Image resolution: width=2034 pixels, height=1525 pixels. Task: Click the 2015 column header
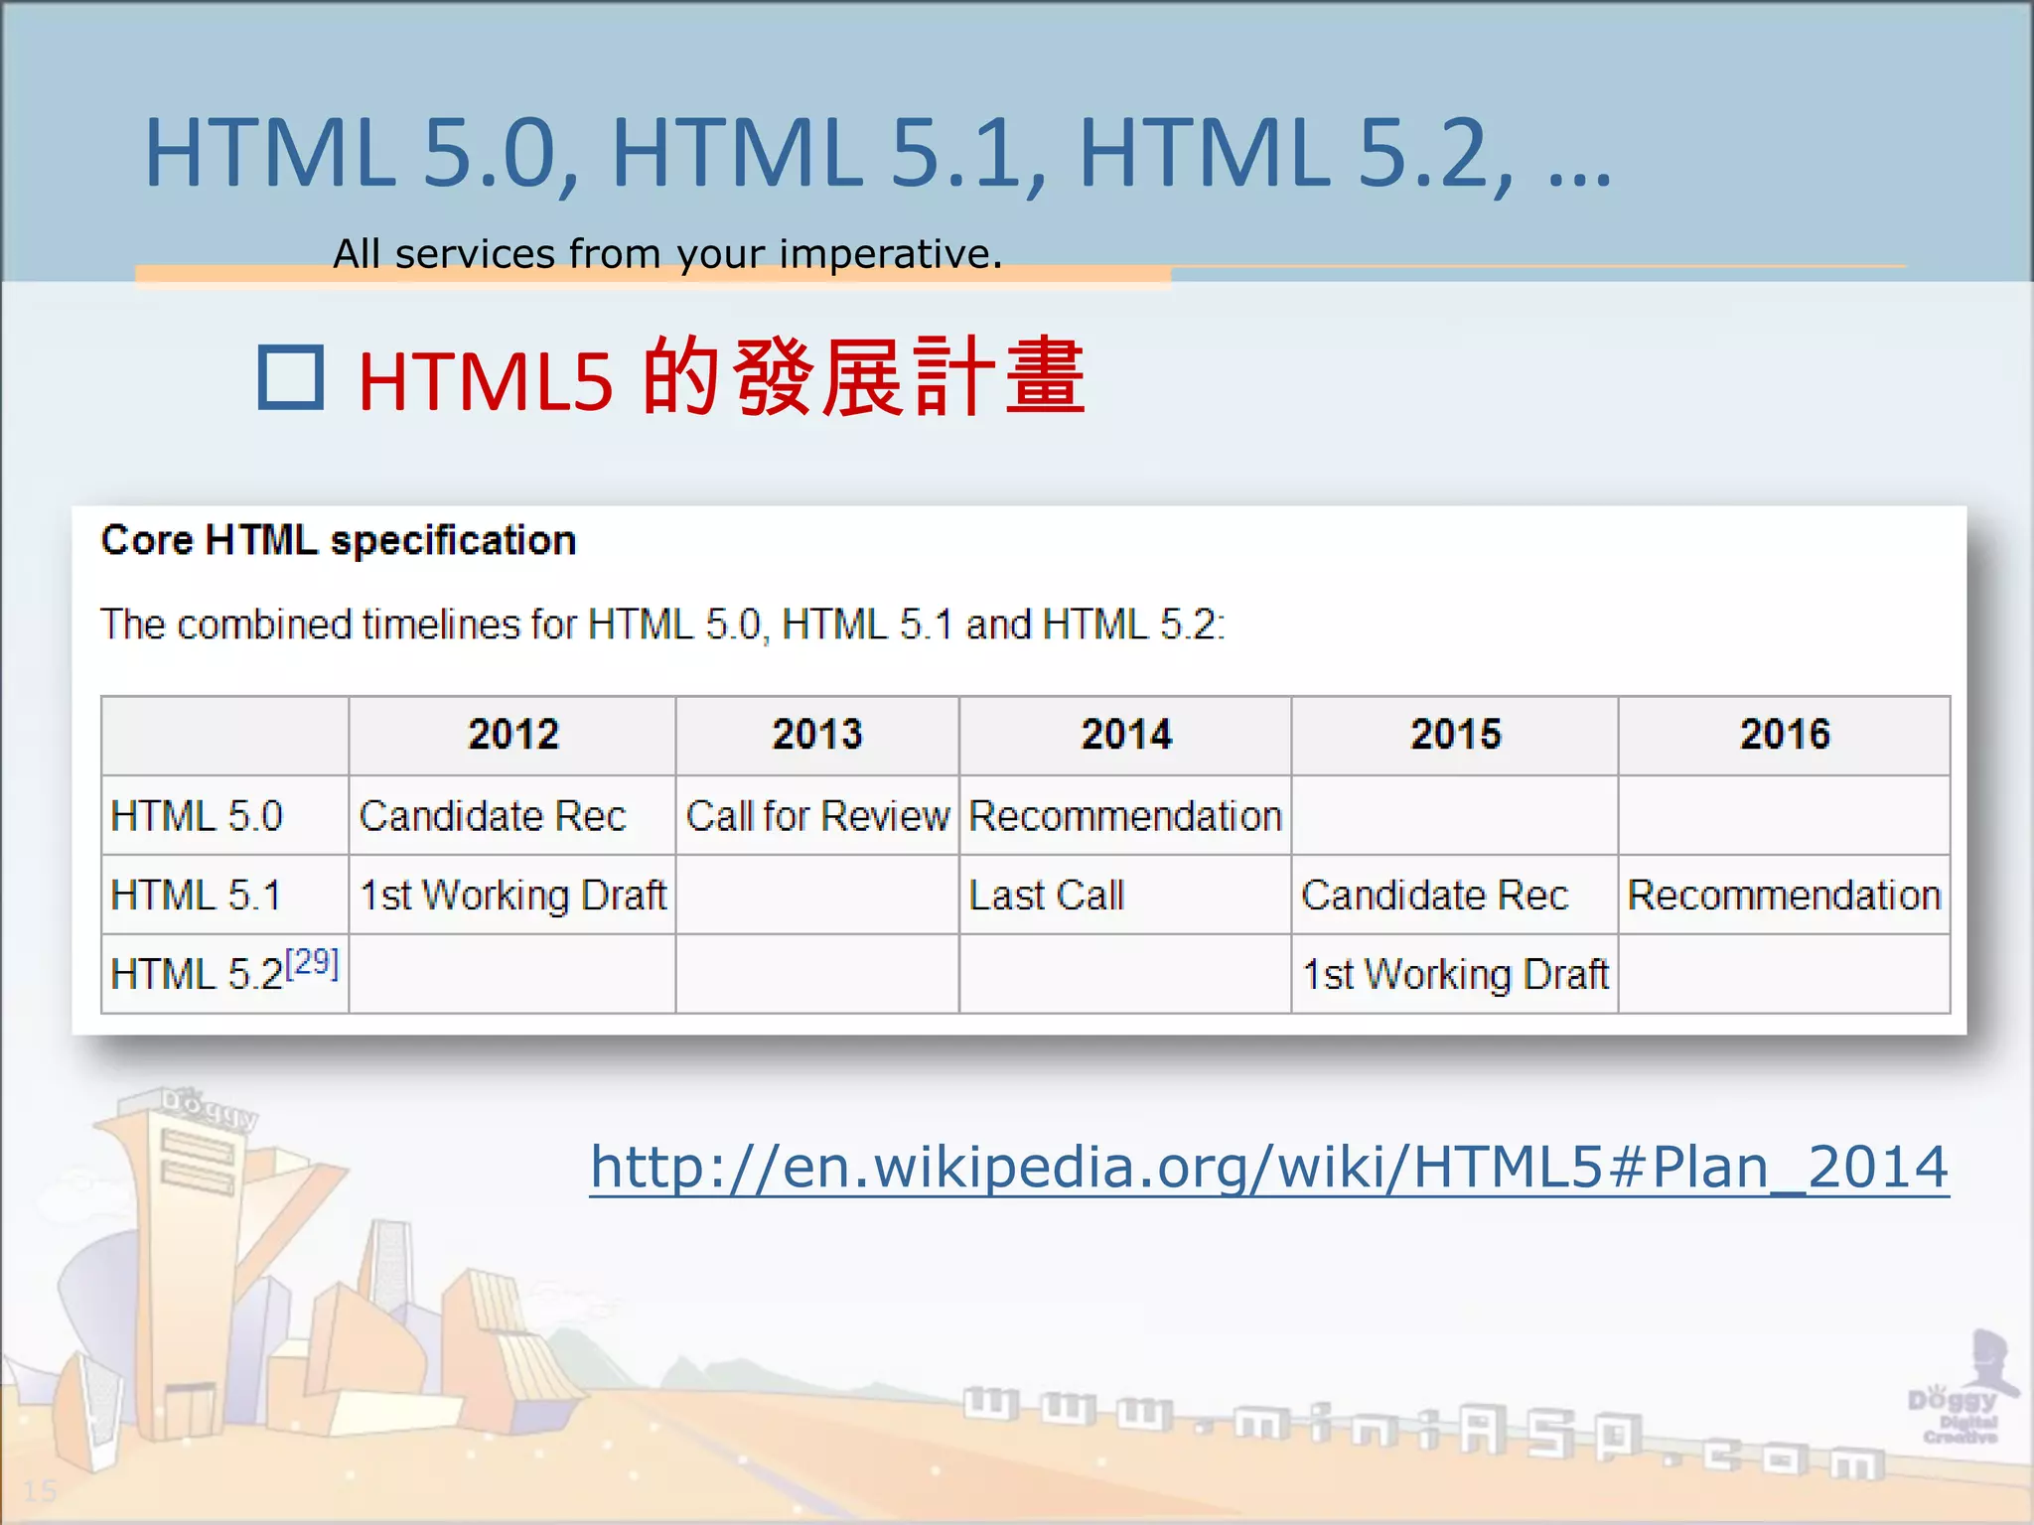pos(1456,735)
